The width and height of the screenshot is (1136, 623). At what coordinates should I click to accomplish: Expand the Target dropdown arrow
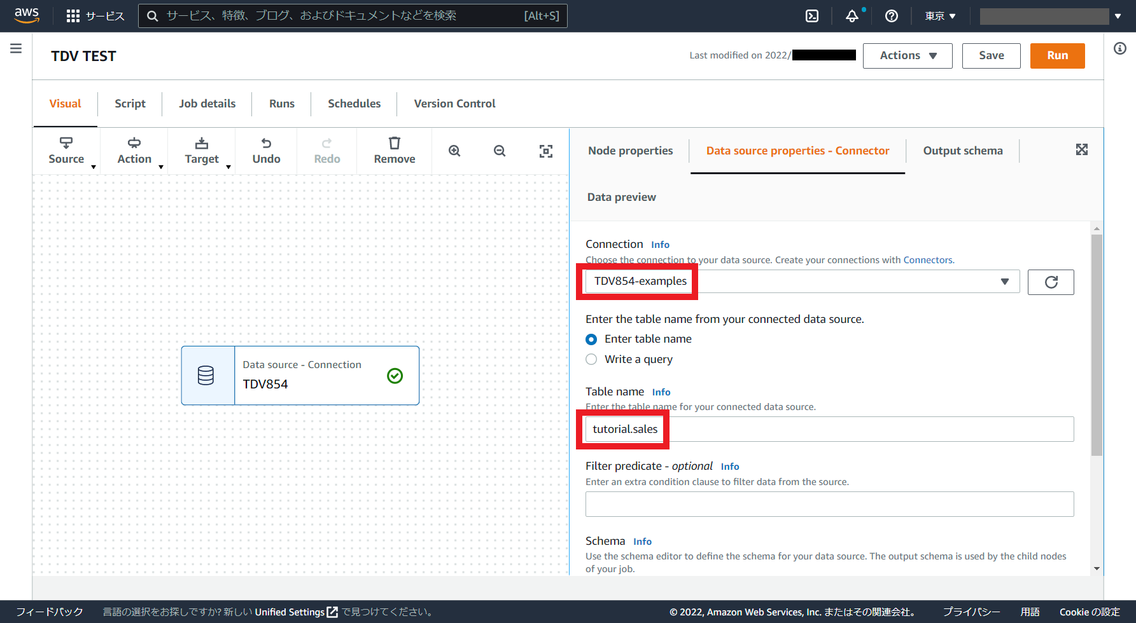228,167
